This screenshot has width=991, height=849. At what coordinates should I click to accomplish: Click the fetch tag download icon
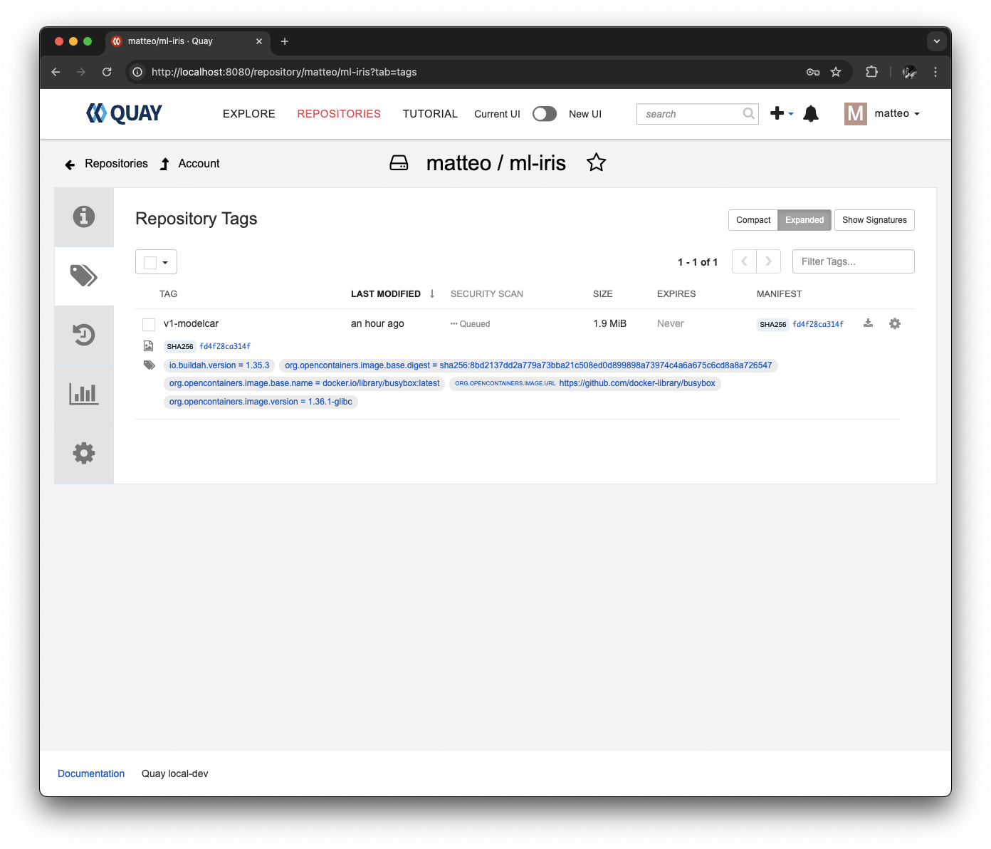868,323
